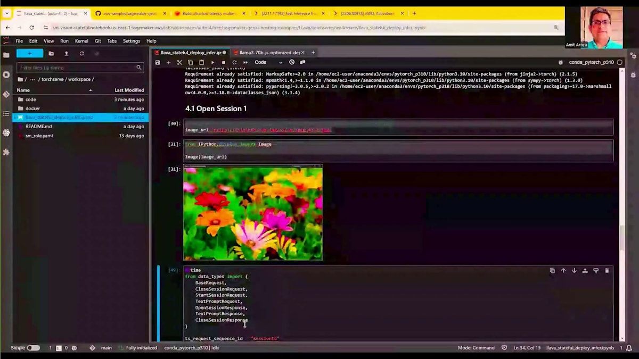
Task: Switch kernel via conda_pytorch_p310 label
Action: pos(591,62)
